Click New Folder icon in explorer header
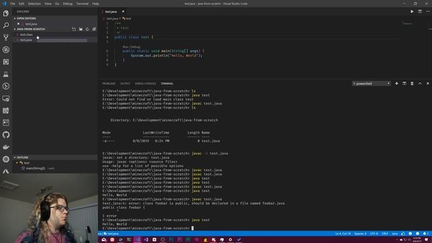 pos(81,29)
